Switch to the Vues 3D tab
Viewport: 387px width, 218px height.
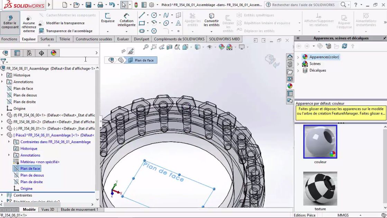(48, 209)
